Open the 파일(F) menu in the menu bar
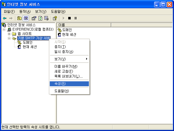 (9, 11)
